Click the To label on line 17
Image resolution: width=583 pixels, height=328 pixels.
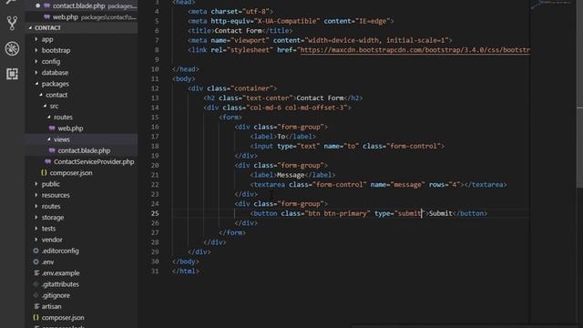(281, 137)
